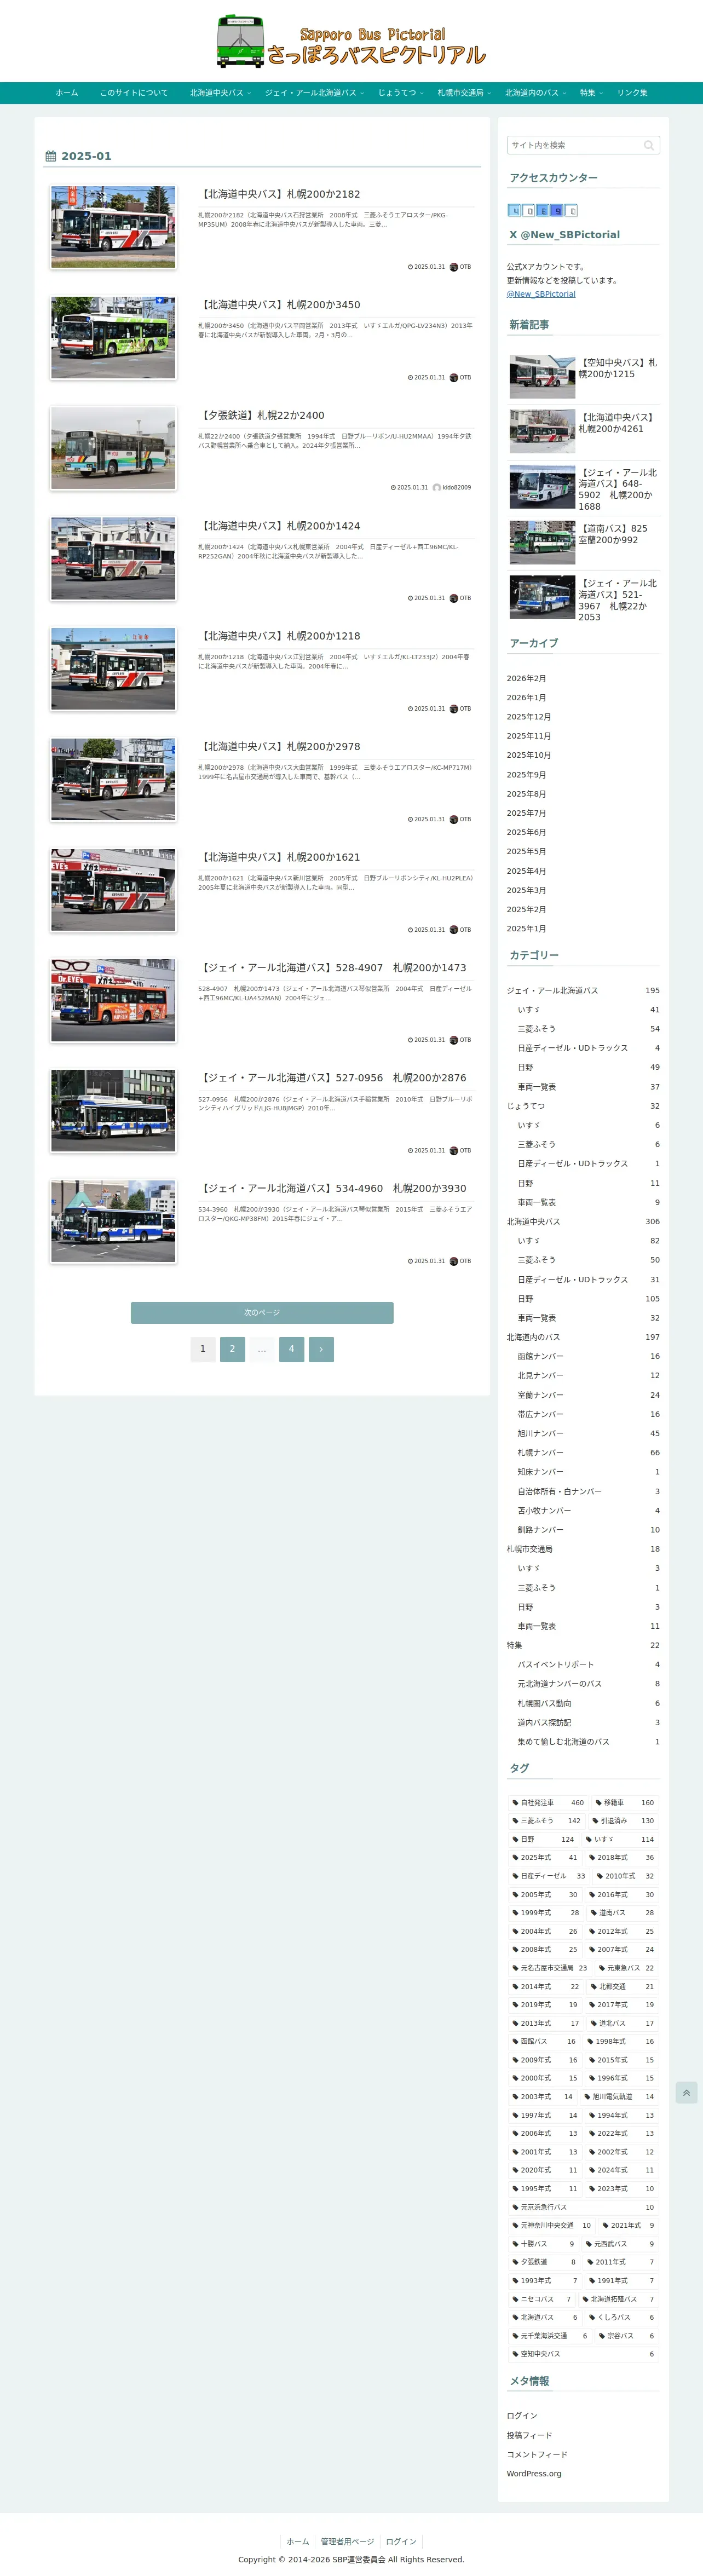Go to page 2 in pagination
The image size is (703, 2576).
click(232, 1349)
